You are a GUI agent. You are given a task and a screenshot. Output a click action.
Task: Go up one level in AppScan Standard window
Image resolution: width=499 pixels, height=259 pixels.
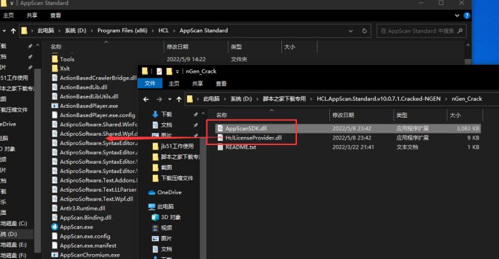coord(13,31)
